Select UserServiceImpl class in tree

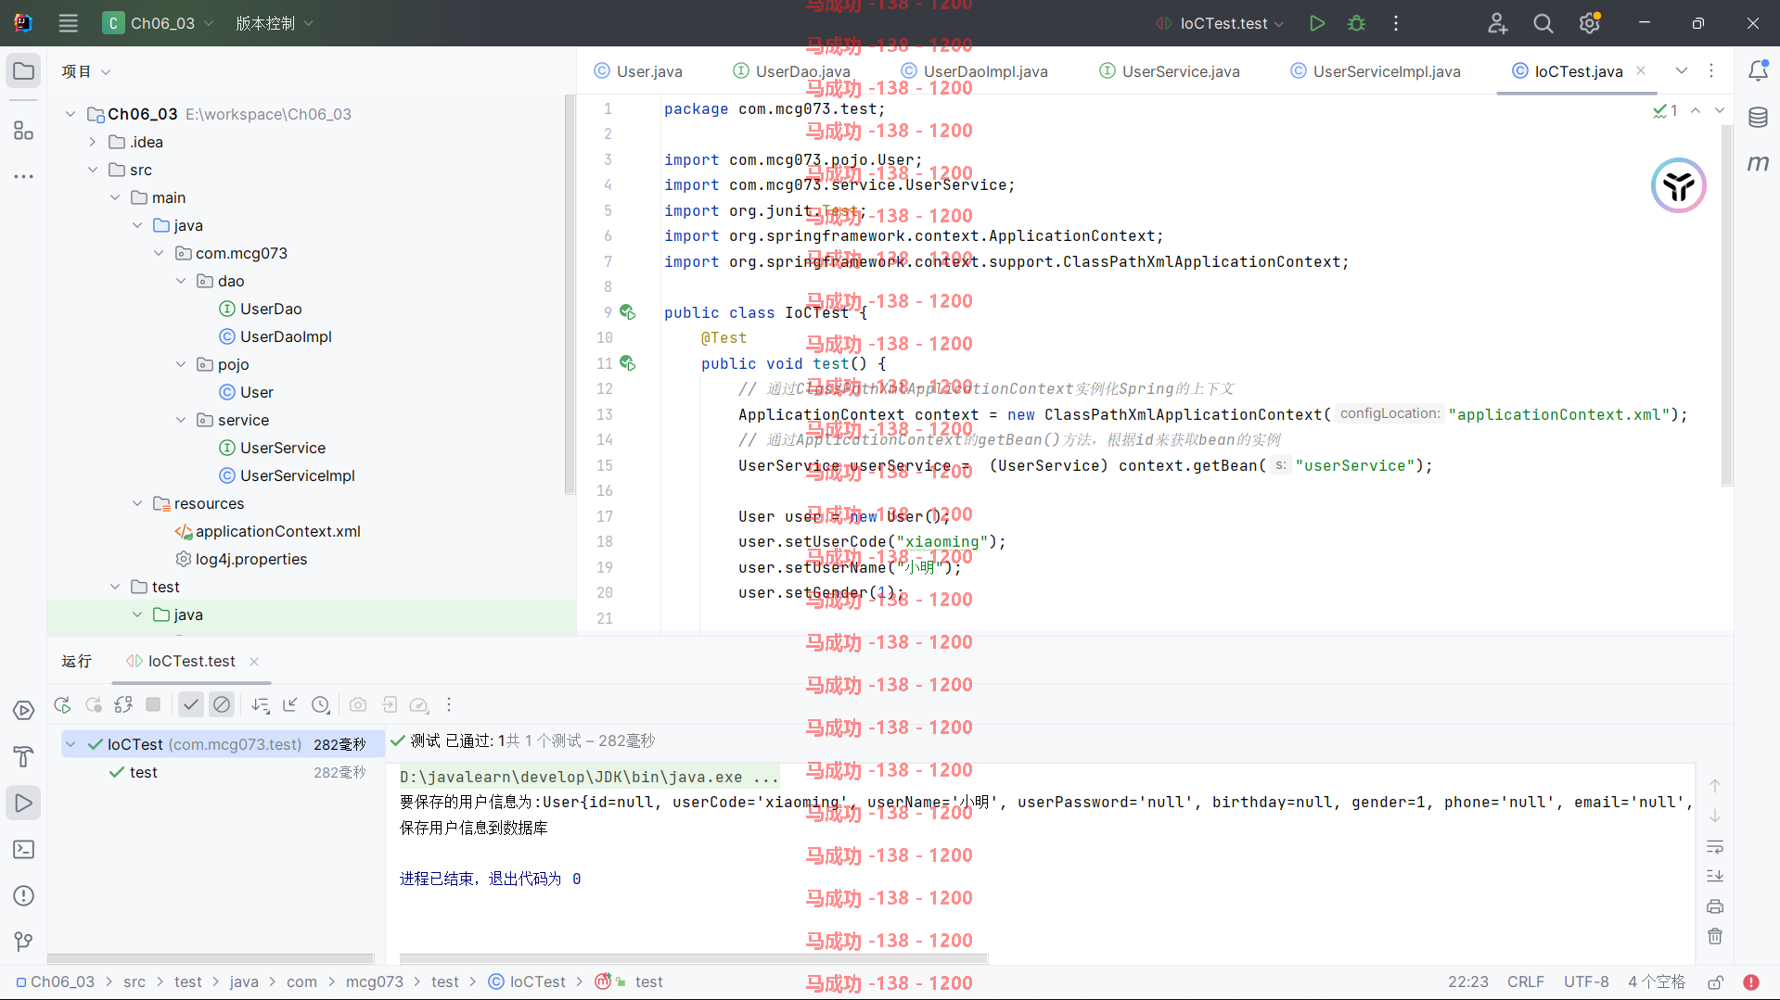tap(287, 475)
